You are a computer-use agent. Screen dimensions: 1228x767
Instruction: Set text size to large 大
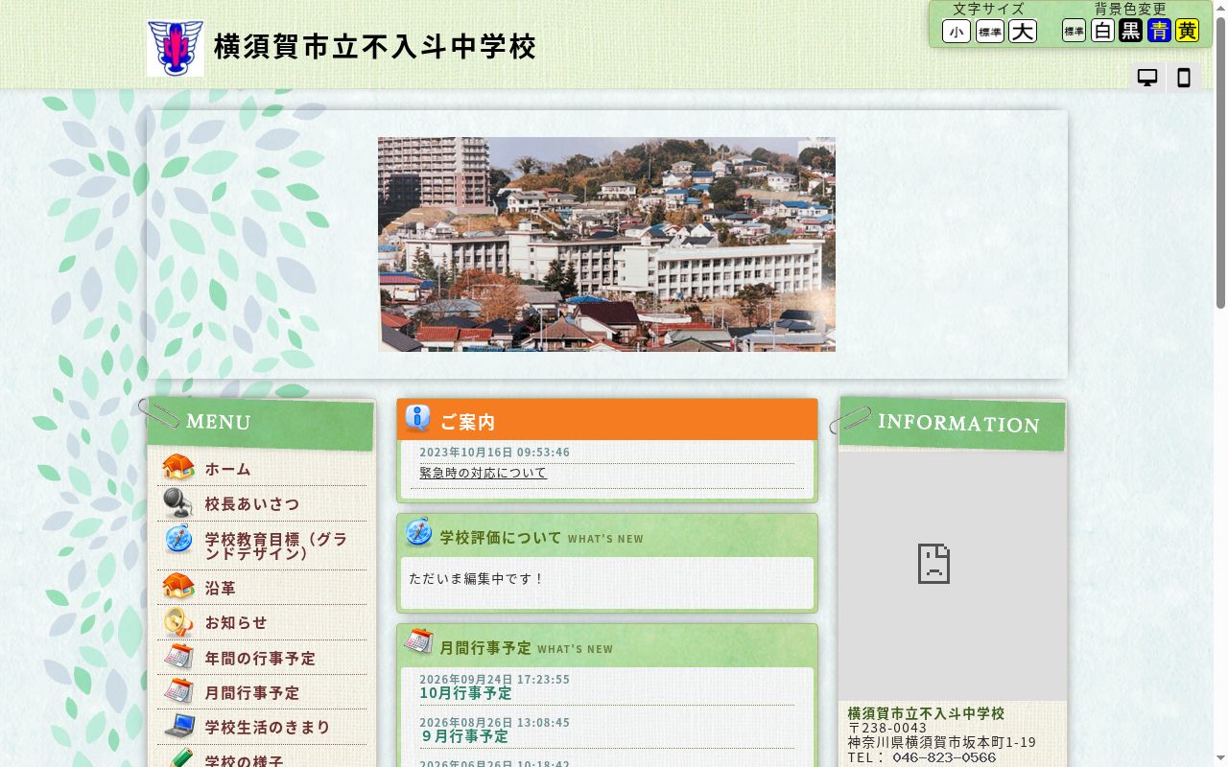point(1023,32)
